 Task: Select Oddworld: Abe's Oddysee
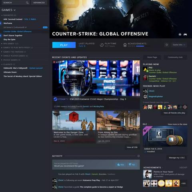point(15,68)
